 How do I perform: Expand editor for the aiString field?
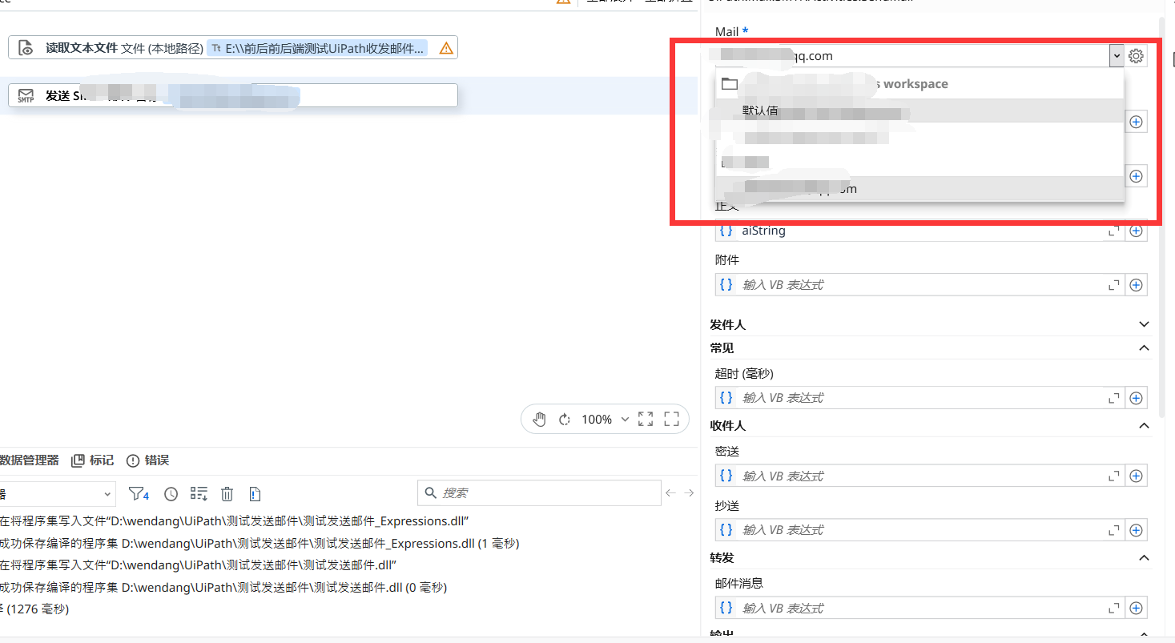pos(1113,231)
